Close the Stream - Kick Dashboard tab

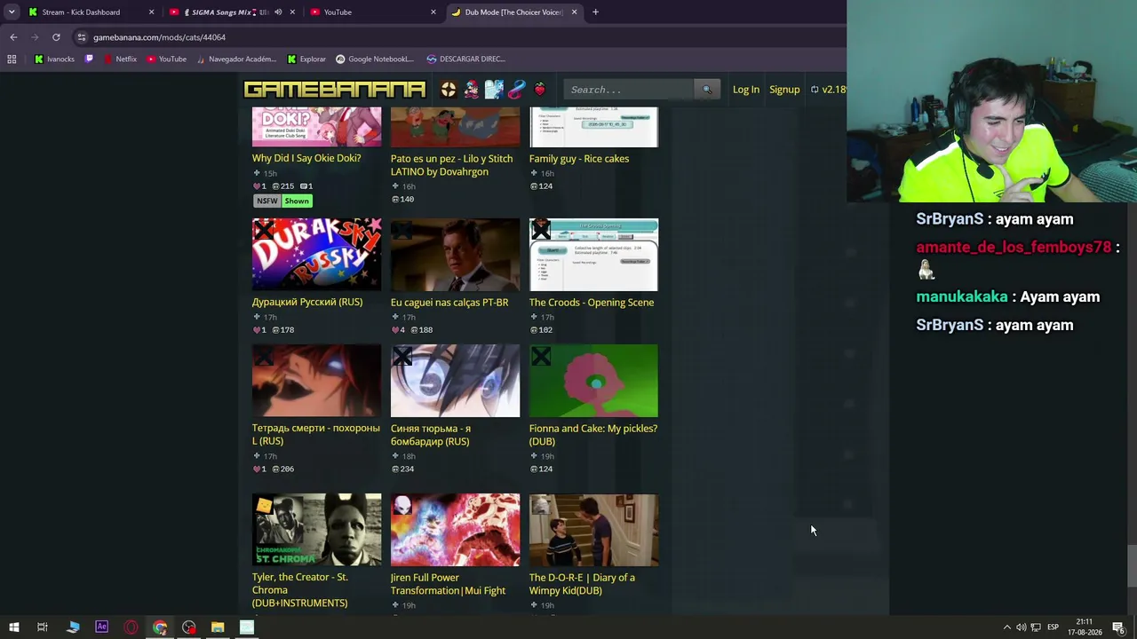[151, 12]
